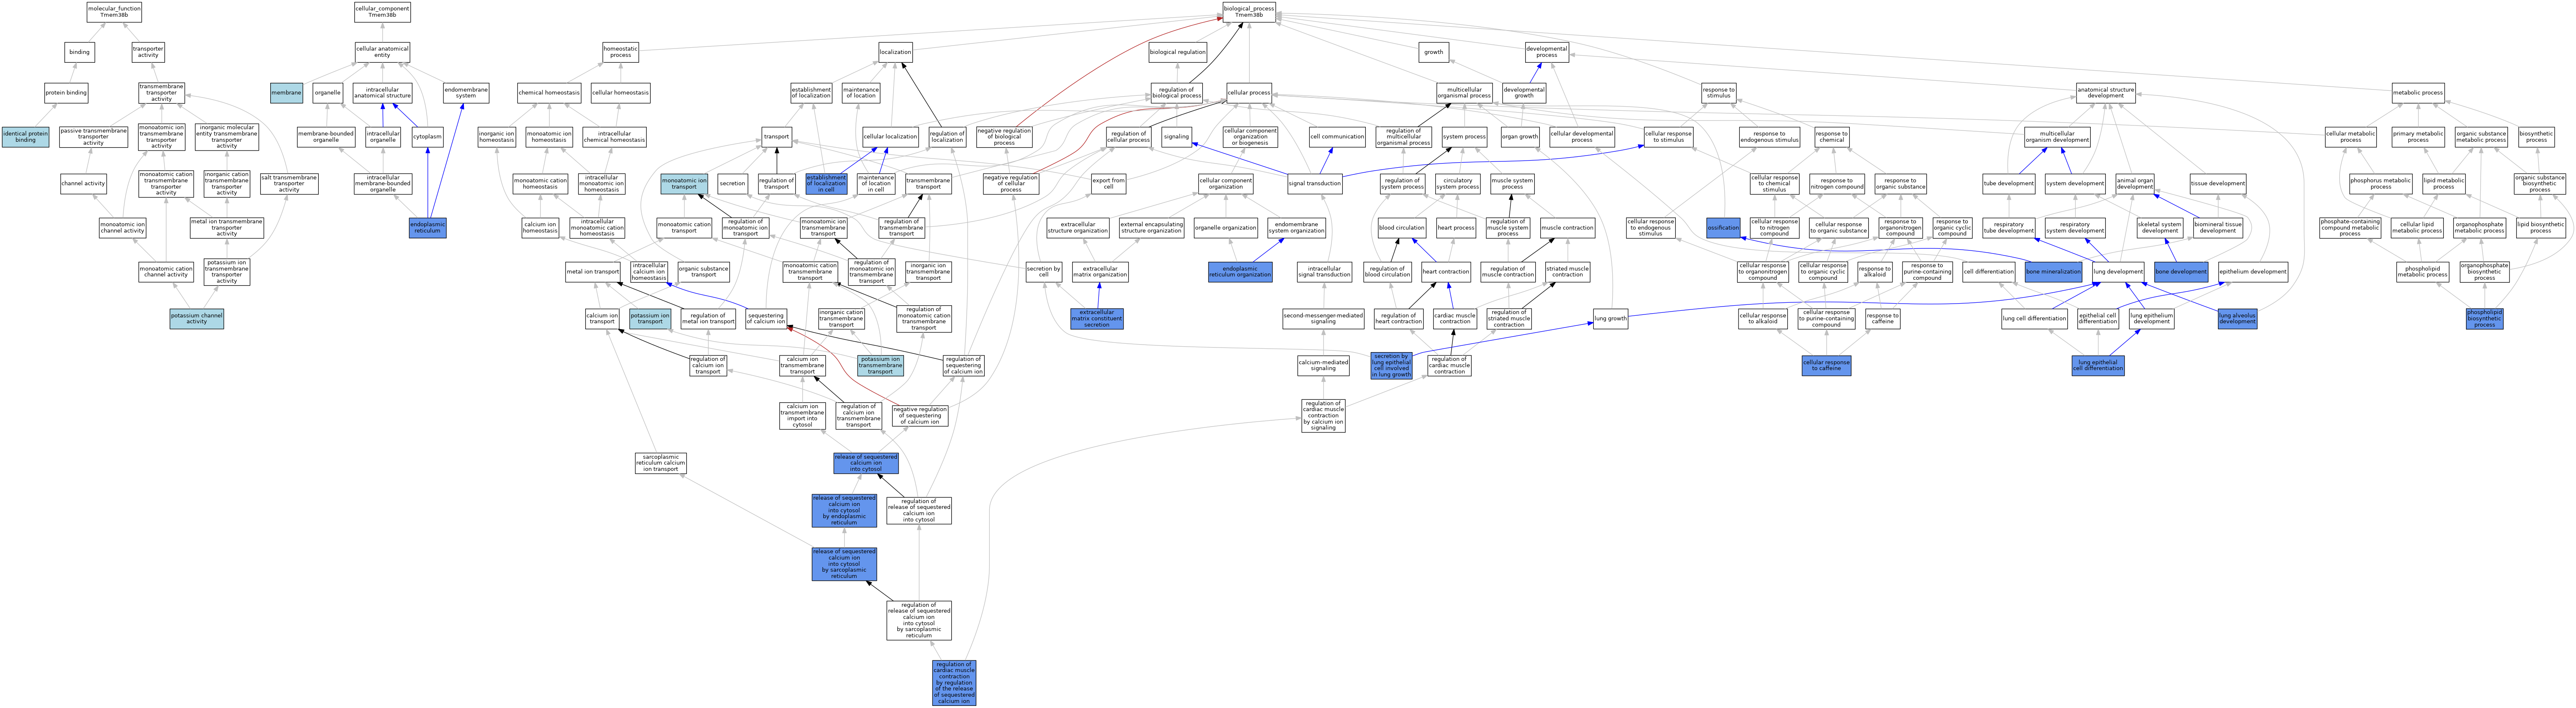The height and width of the screenshot is (708, 2576).
Task: Click the 'channel activity' node
Action: (x=83, y=184)
